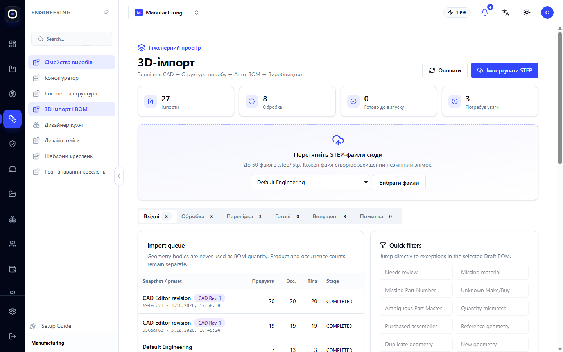Click the Оновити refresh button
The height and width of the screenshot is (352, 563).
click(445, 70)
